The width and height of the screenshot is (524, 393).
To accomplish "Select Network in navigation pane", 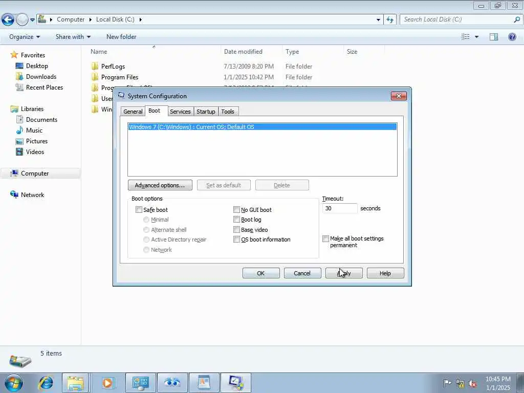I will (x=32, y=195).
